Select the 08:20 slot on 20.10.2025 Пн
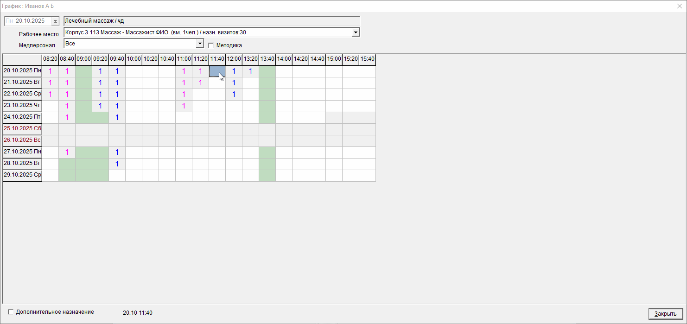This screenshot has height=324, width=687. [50, 71]
